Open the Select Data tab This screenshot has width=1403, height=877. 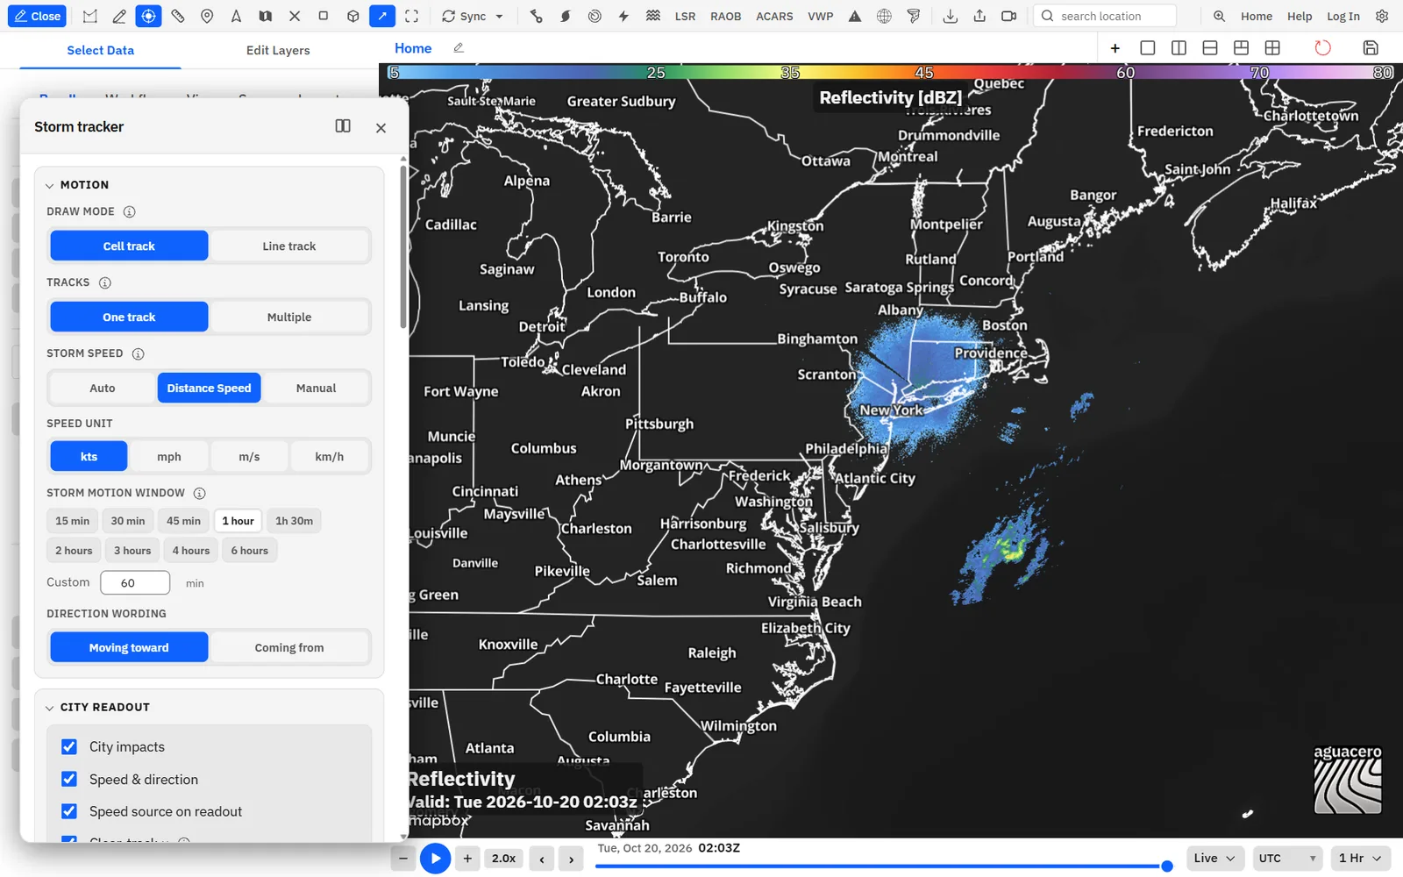click(101, 50)
